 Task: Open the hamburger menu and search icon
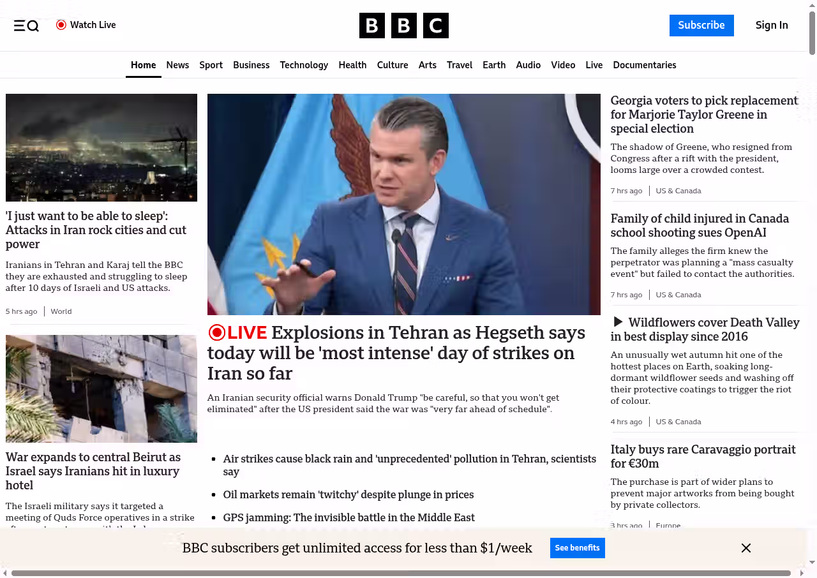pos(26,26)
